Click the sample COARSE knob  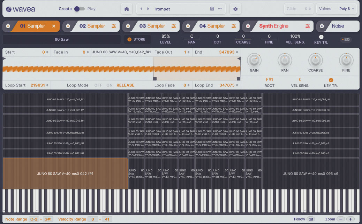[x=316, y=60]
